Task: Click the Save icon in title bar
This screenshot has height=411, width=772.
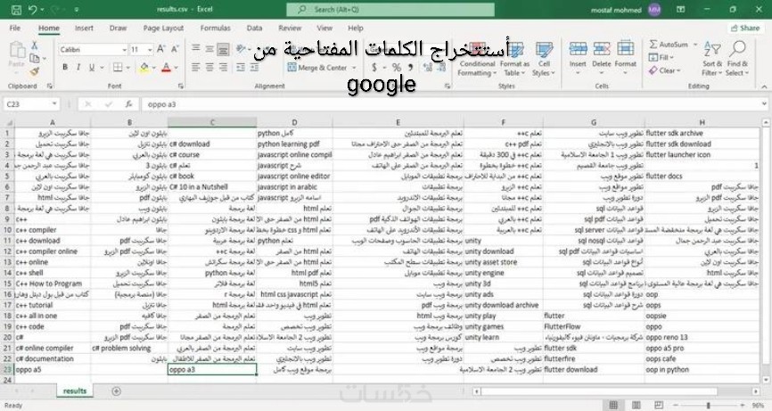Action: [16, 9]
